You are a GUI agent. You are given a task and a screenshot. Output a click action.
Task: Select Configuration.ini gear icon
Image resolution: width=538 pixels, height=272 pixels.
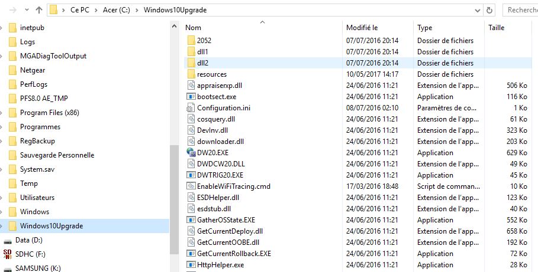190,108
